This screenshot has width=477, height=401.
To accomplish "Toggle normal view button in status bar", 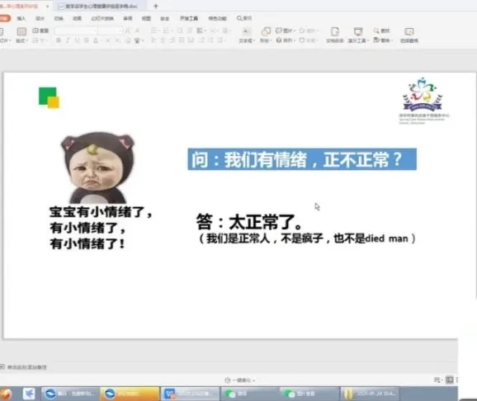I will tap(449, 380).
